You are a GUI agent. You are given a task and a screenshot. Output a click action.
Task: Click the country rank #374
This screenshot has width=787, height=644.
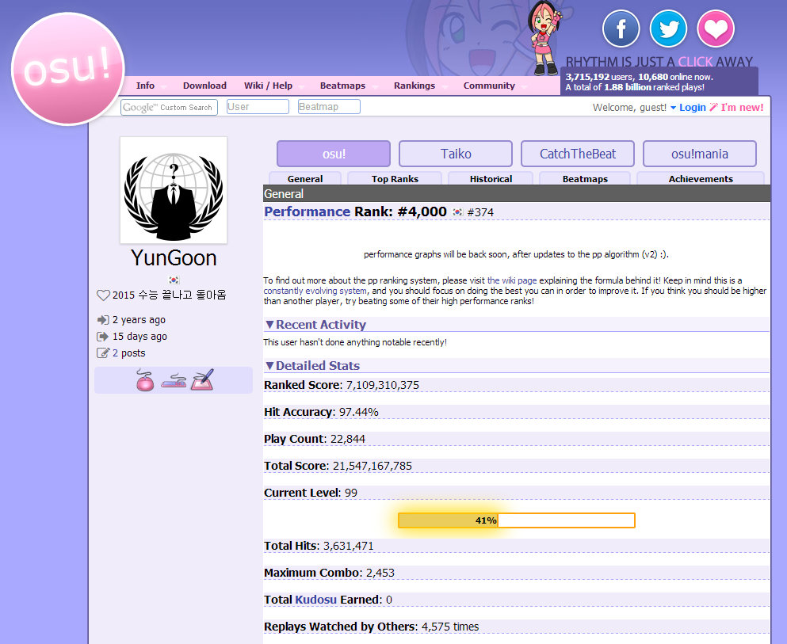(480, 212)
